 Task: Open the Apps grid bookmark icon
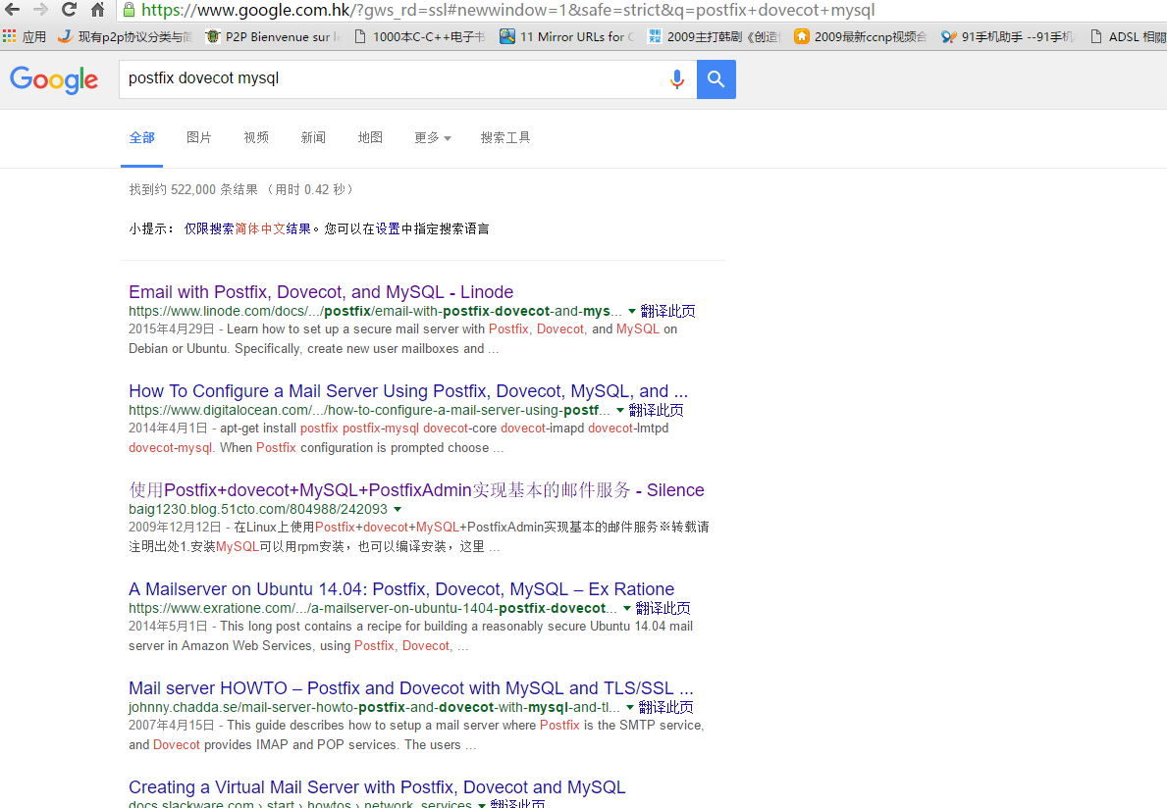(x=9, y=36)
